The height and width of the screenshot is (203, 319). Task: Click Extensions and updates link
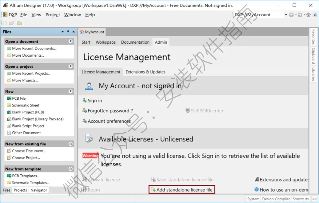[x=282, y=180]
